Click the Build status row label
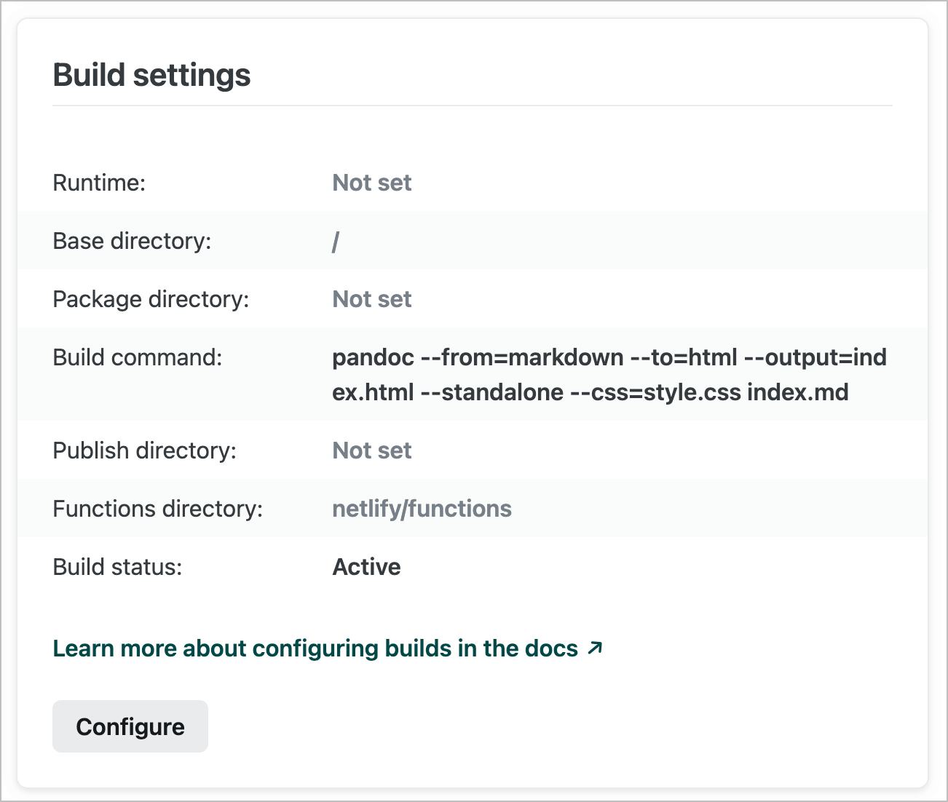This screenshot has height=802, width=948. [x=117, y=567]
